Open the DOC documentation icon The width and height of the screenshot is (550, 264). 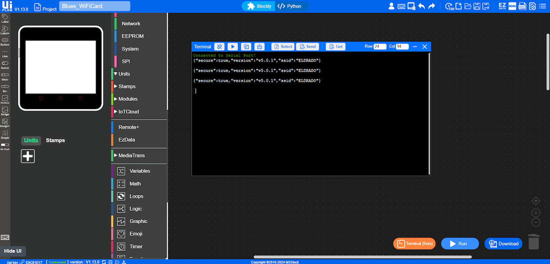tap(522, 6)
